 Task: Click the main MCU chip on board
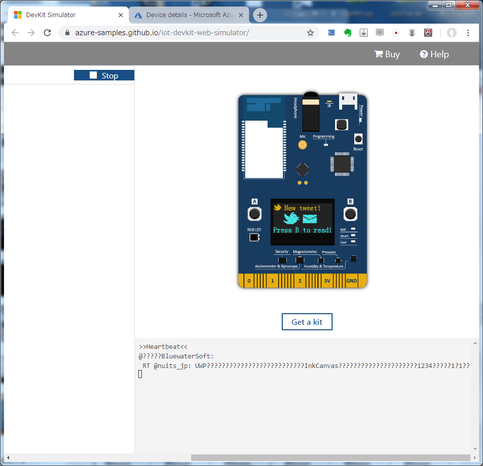click(x=342, y=164)
